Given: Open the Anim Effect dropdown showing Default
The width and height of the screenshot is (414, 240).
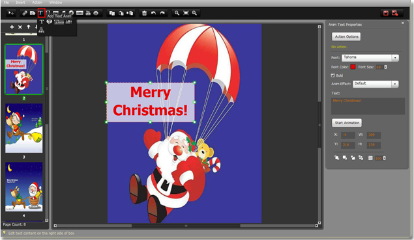Looking at the screenshot, I should [376, 84].
